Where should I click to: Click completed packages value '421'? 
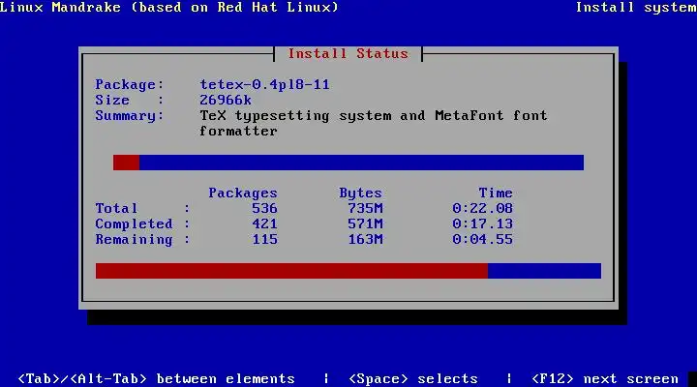[x=264, y=223]
